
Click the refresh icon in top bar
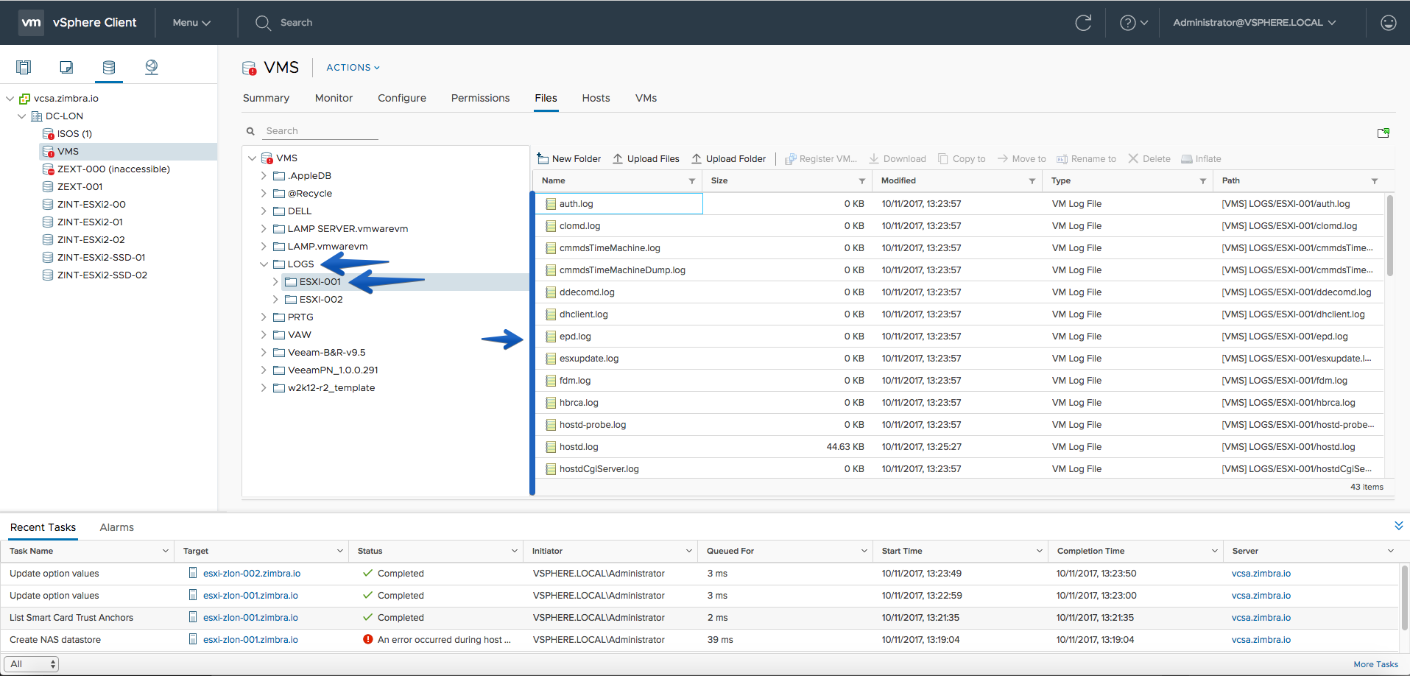[x=1083, y=23]
